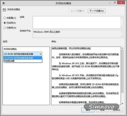Click the comment box scroll up arrow
This screenshot has width=127, height=116.
click(x=121, y=18)
